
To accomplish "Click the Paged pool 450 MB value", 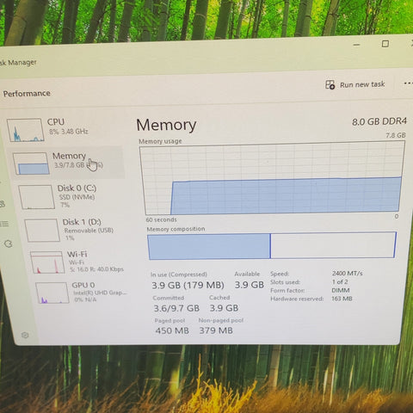I will click(172, 330).
